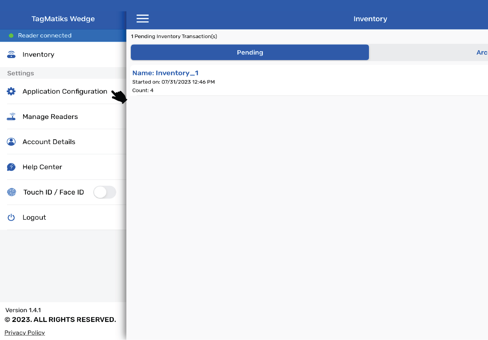Open Manage Readers menu item
The width and height of the screenshot is (488, 340).
tap(50, 117)
